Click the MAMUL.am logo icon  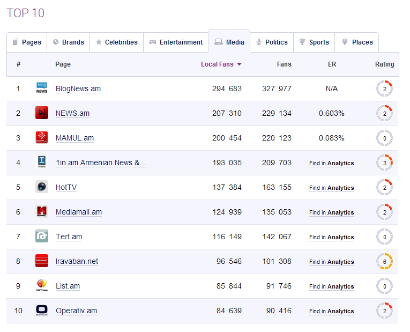point(42,138)
